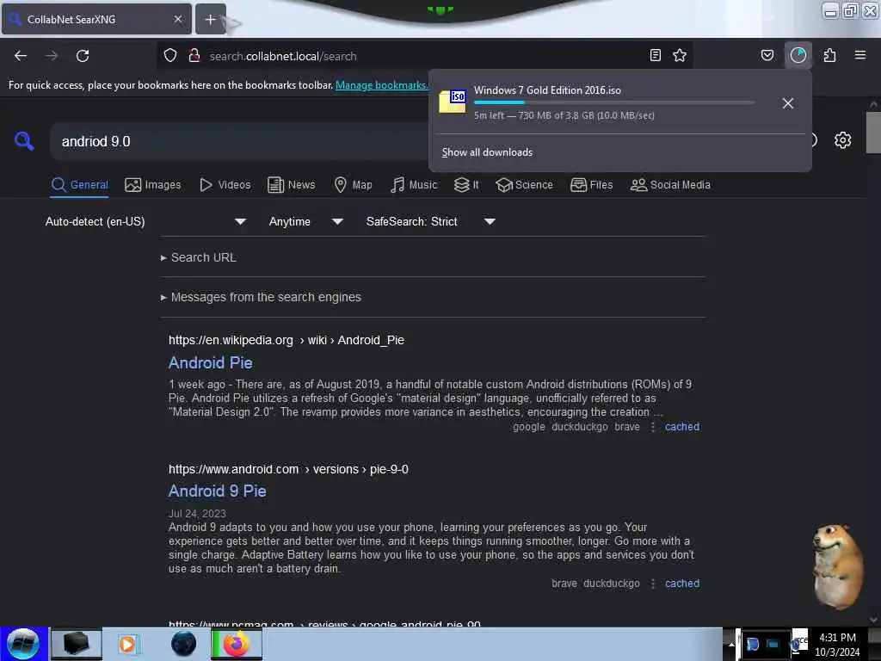Cancel the Windows 7 ISO download
Viewport: 881px width, 661px height.
788,103
